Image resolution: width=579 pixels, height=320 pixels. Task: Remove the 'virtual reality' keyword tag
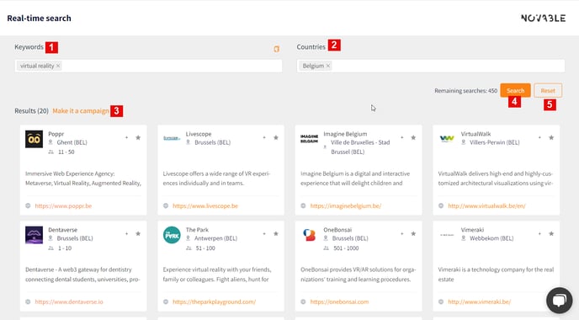point(58,66)
